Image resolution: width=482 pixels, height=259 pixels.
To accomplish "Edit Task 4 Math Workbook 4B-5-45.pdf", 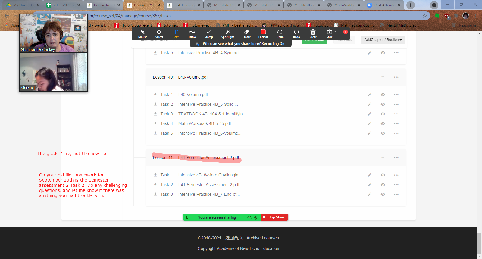I will (x=369, y=123).
